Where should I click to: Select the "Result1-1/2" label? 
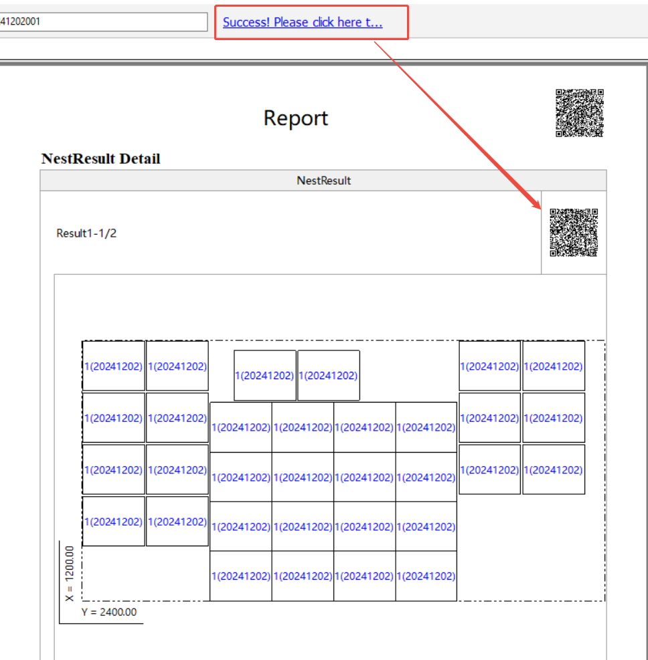(86, 233)
